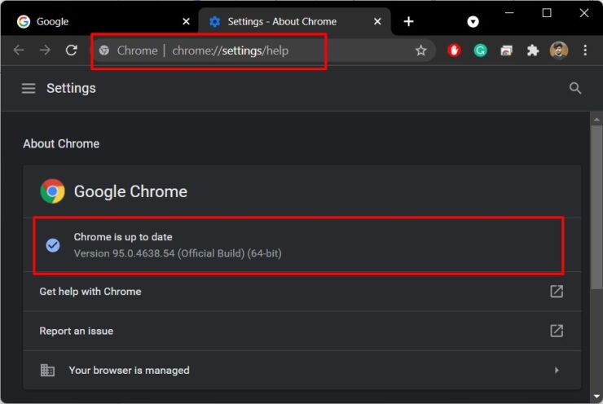Open the window-shaped extension icon before puzzle icon

[x=507, y=50]
